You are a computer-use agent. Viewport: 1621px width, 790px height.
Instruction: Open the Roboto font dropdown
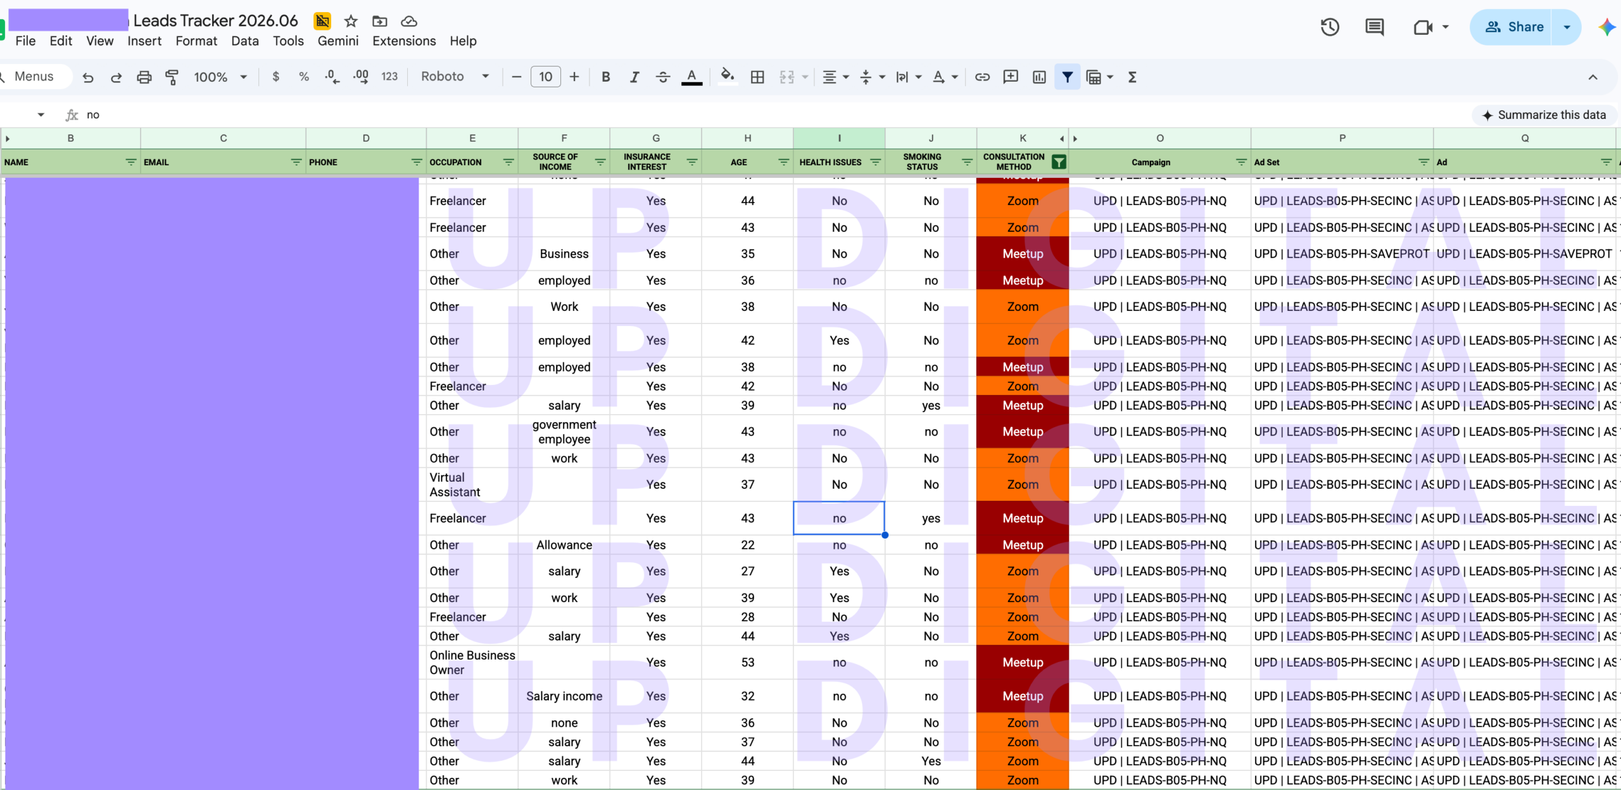click(x=455, y=77)
